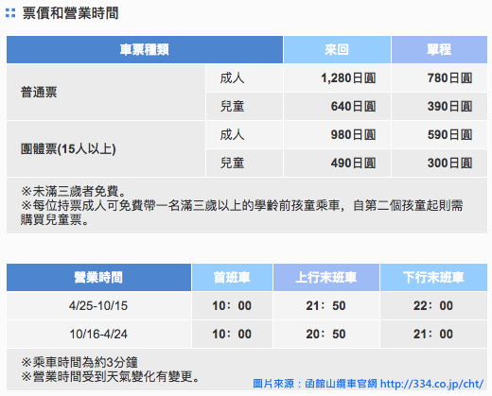The height and width of the screenshot is (396, 492).
Task: Click the 10:00 first departure for 10/16-4/24
Action: coord(232,335)
